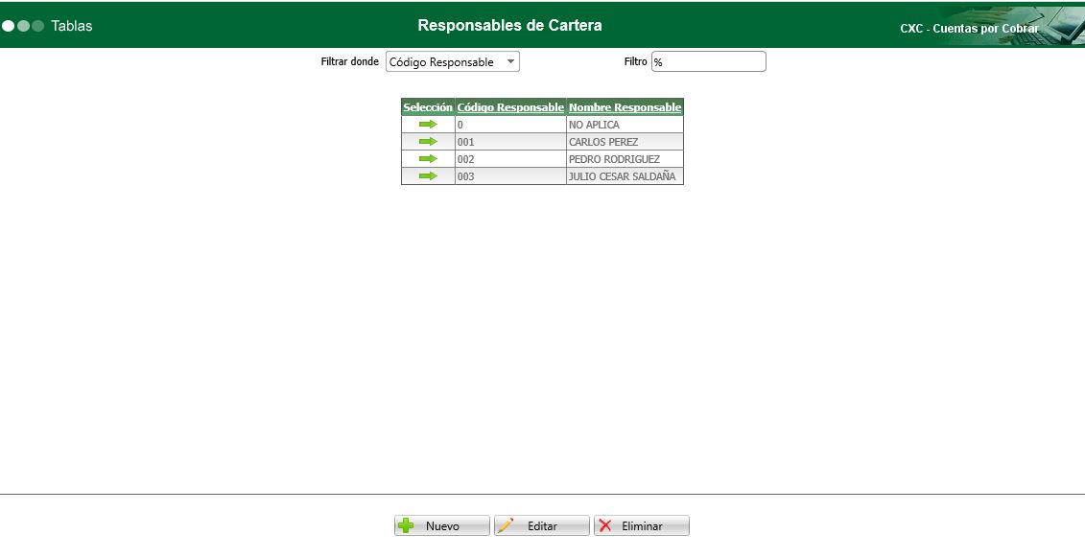Click the green selection arrow for NO APLICA

point(427,124)
